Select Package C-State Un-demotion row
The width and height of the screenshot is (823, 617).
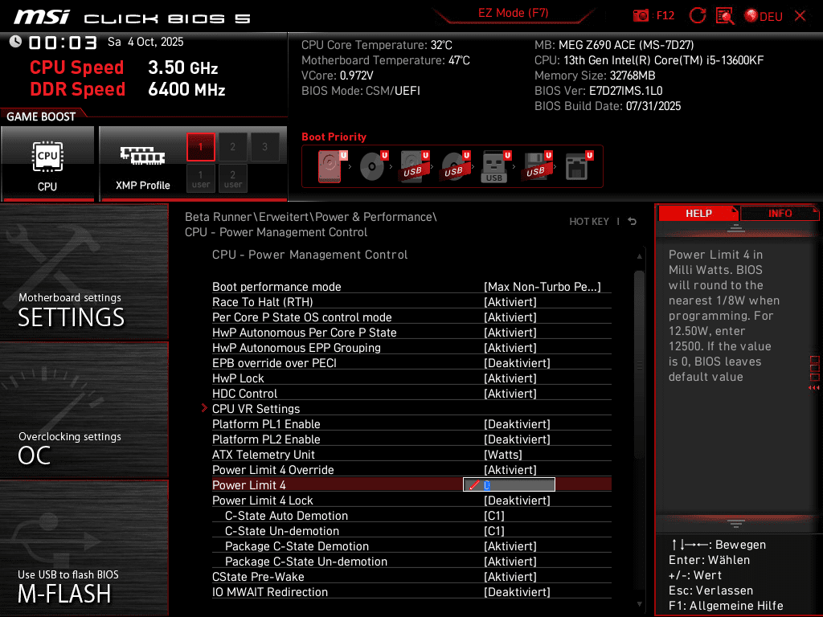click(x=411, y=562)
